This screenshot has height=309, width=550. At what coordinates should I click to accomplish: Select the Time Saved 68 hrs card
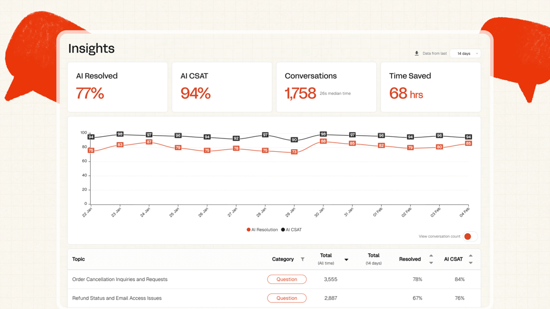(x=431, y=87)
